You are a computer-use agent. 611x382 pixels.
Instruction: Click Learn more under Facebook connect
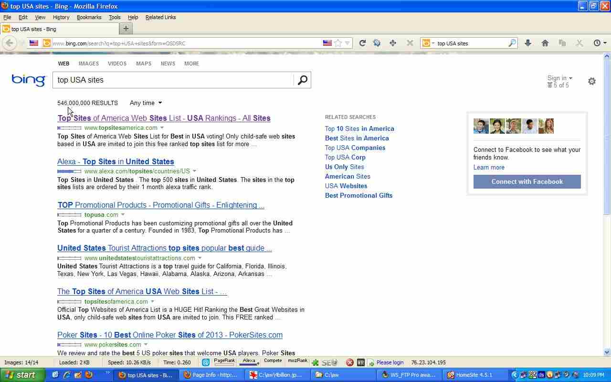(489, 167)
